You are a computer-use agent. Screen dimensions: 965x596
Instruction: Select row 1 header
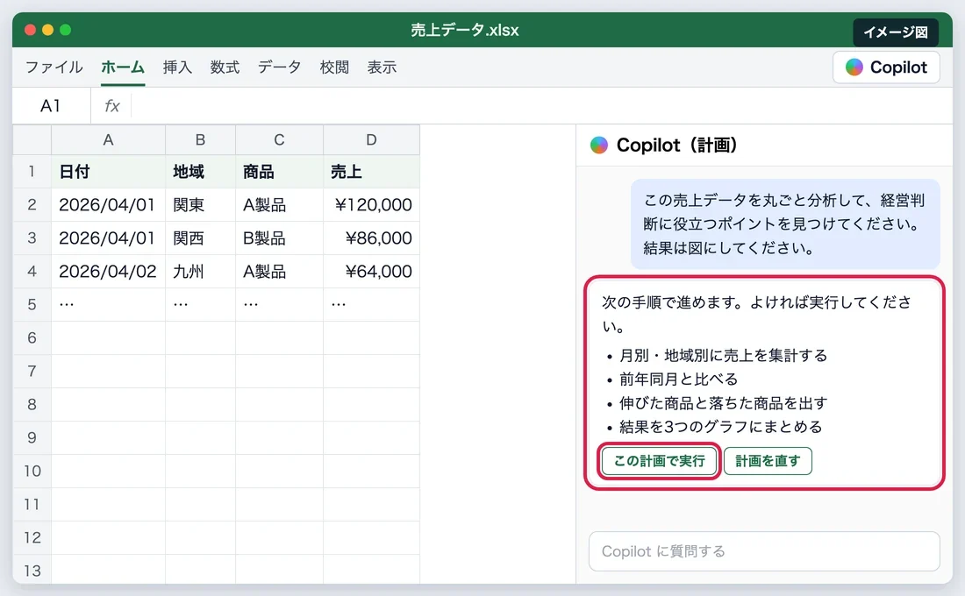pos(32,171)
